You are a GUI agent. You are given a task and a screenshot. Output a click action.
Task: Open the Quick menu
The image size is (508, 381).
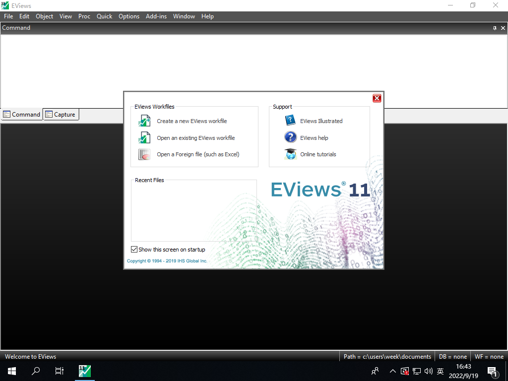[x=104, y=16]
